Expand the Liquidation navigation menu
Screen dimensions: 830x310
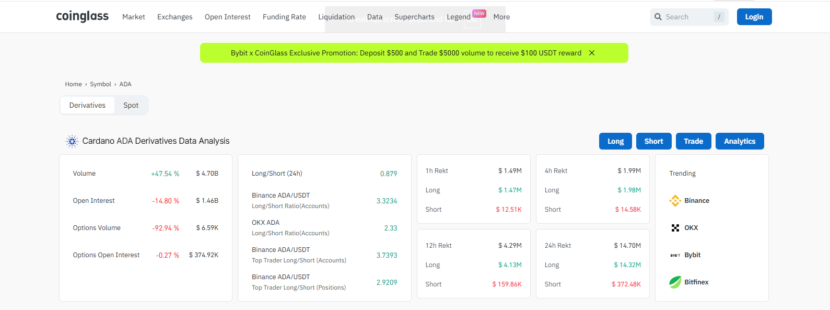336,17
